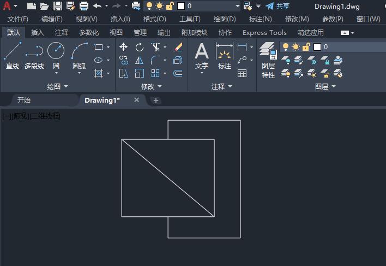This screenshot has height=266, width=386.
Task: Select the Mirror tool icon
Action: coord(140,60)
